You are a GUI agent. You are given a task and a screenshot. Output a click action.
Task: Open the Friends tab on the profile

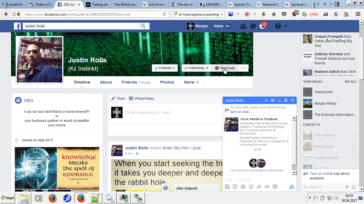click(136, 82)
